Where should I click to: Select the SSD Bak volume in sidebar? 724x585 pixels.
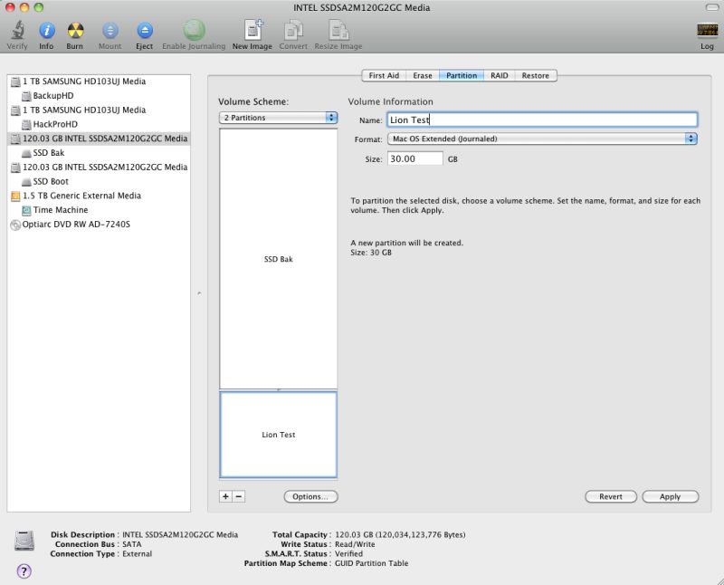click(x=49, y=153)
